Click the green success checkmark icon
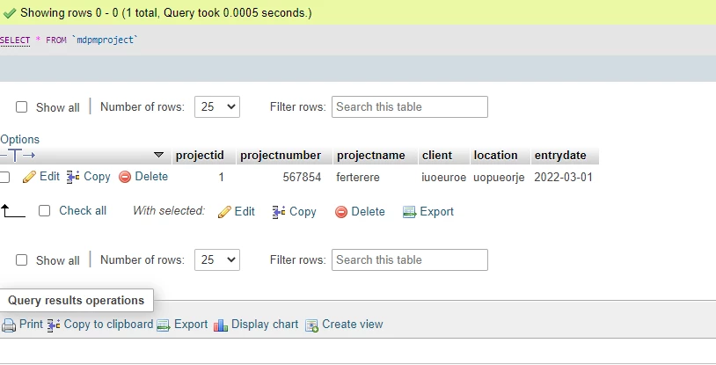 [x=9, y=13]
